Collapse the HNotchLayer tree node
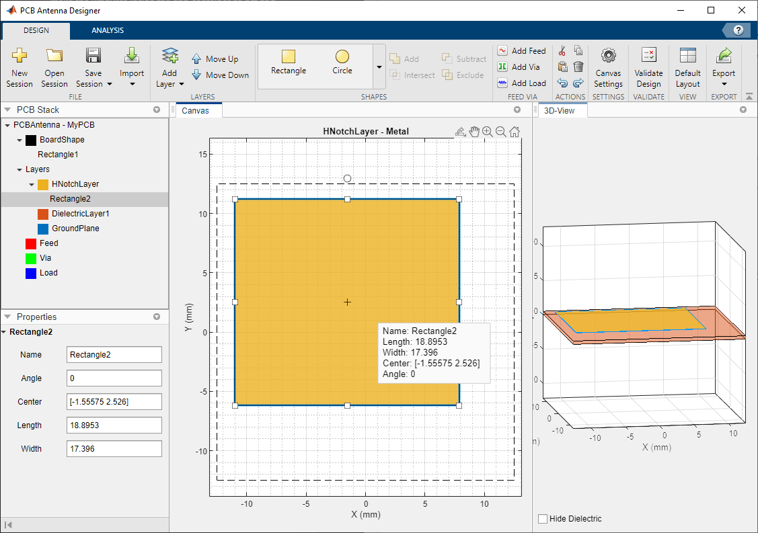758x533 pixels. (x=32, y=184)
